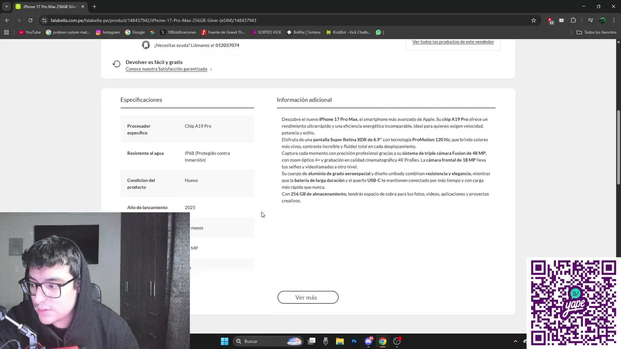Viewport: 621px width, 349px height.
Task: Select the 'Procesador específico' label
Action: coord(139,129)
